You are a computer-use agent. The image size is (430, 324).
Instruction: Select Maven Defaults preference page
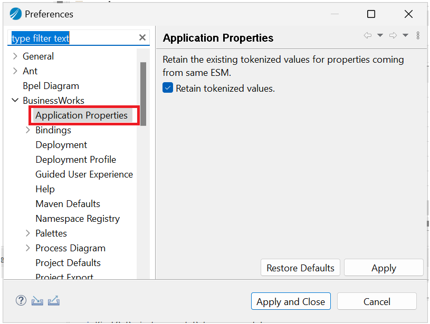point(68,204)
